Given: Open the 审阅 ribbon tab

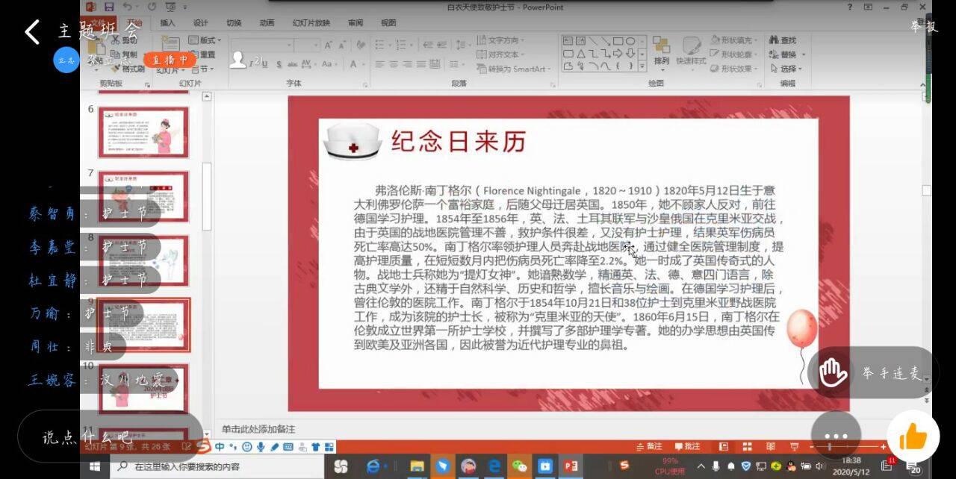Looking at the screenshot, I should click(356, 22).
